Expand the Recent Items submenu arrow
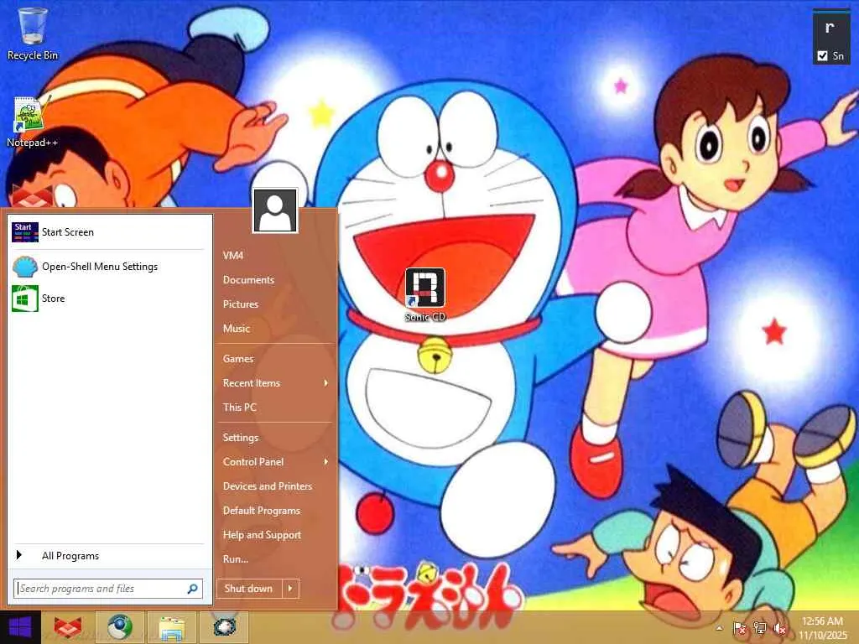 [326, 382]
